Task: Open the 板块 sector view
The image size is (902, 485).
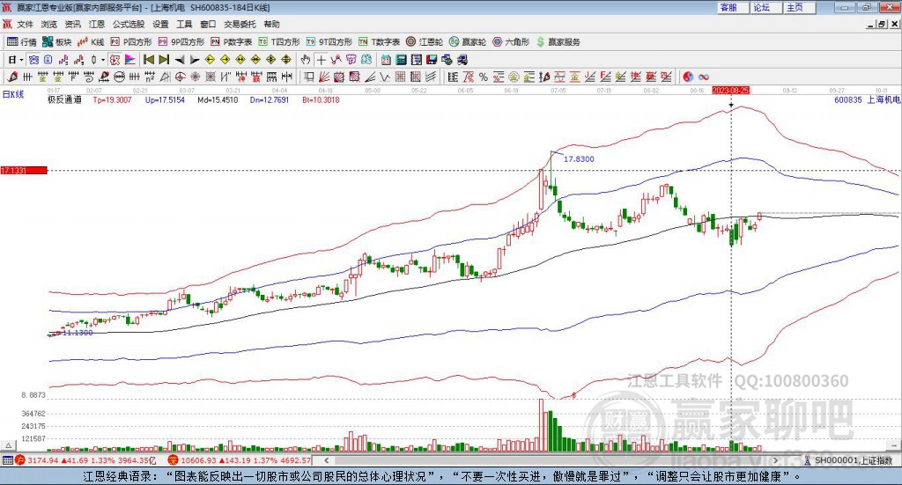Action: point(57,42)
